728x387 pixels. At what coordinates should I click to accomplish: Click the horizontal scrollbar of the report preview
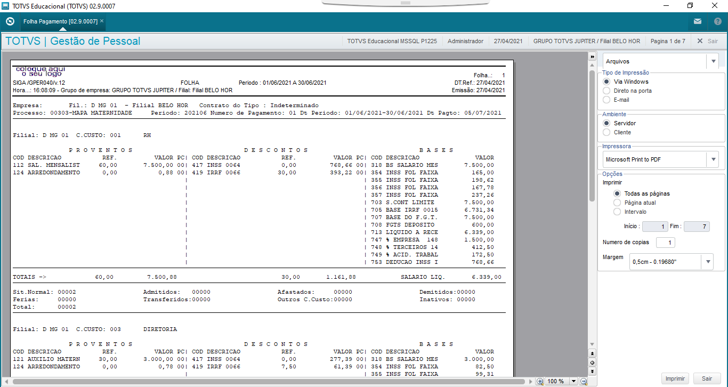pyautogui.click(x=269, y=381)
